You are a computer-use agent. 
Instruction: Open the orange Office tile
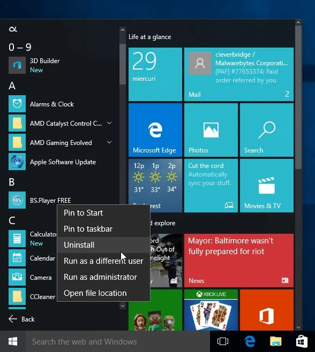pos(267,310)
